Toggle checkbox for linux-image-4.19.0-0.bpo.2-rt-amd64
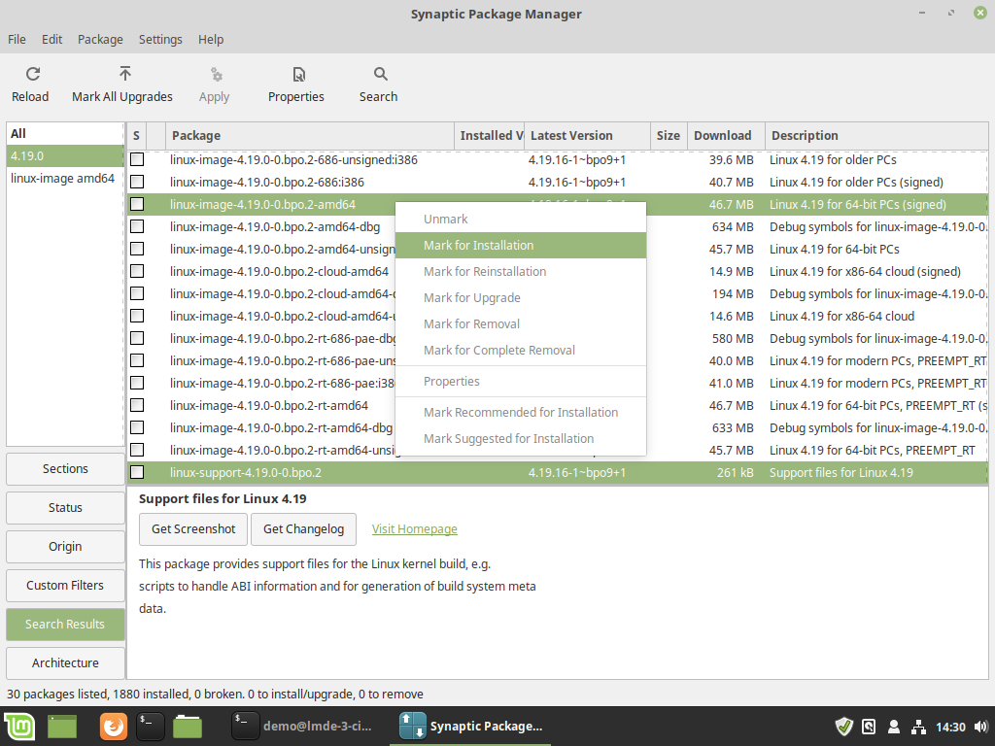The image size is (995, 746). point(137,405)
